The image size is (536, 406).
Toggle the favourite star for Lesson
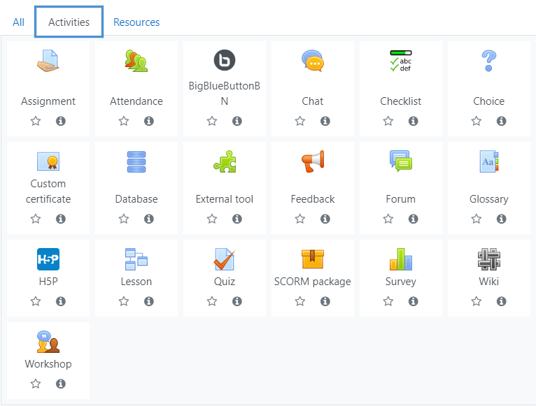pos(124,301)
